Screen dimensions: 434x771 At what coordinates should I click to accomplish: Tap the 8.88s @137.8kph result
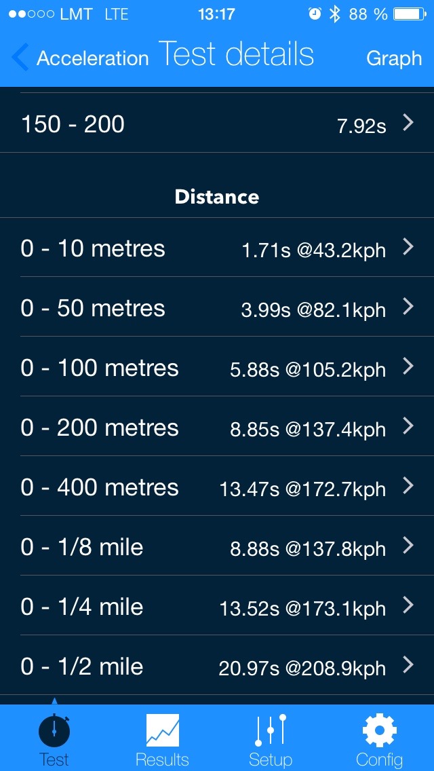click(x=308, y=548)
